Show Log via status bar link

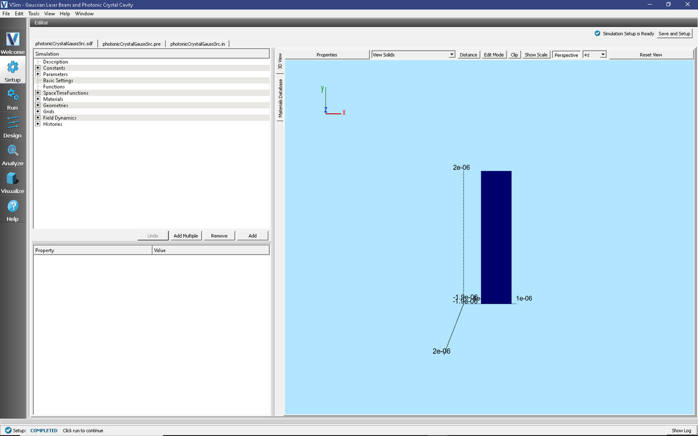click(x=681, y=430)
